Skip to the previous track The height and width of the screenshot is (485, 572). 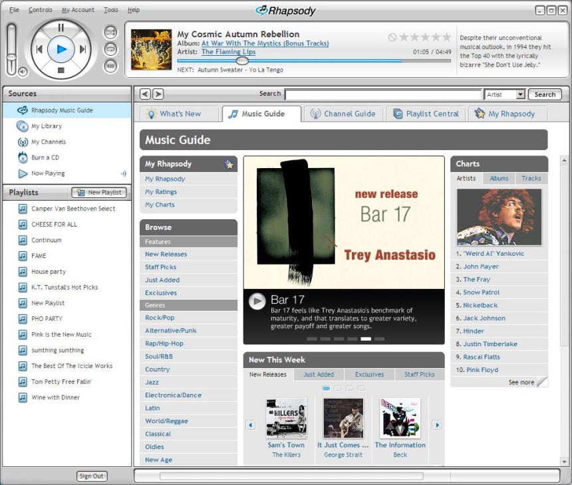[39, 48]
